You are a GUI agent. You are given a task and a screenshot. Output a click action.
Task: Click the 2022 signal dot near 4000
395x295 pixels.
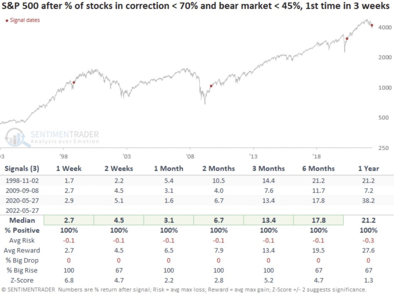[372, 25]
